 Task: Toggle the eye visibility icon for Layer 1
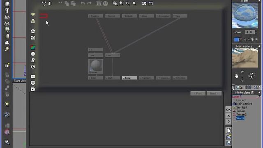(x=259, y=97)
